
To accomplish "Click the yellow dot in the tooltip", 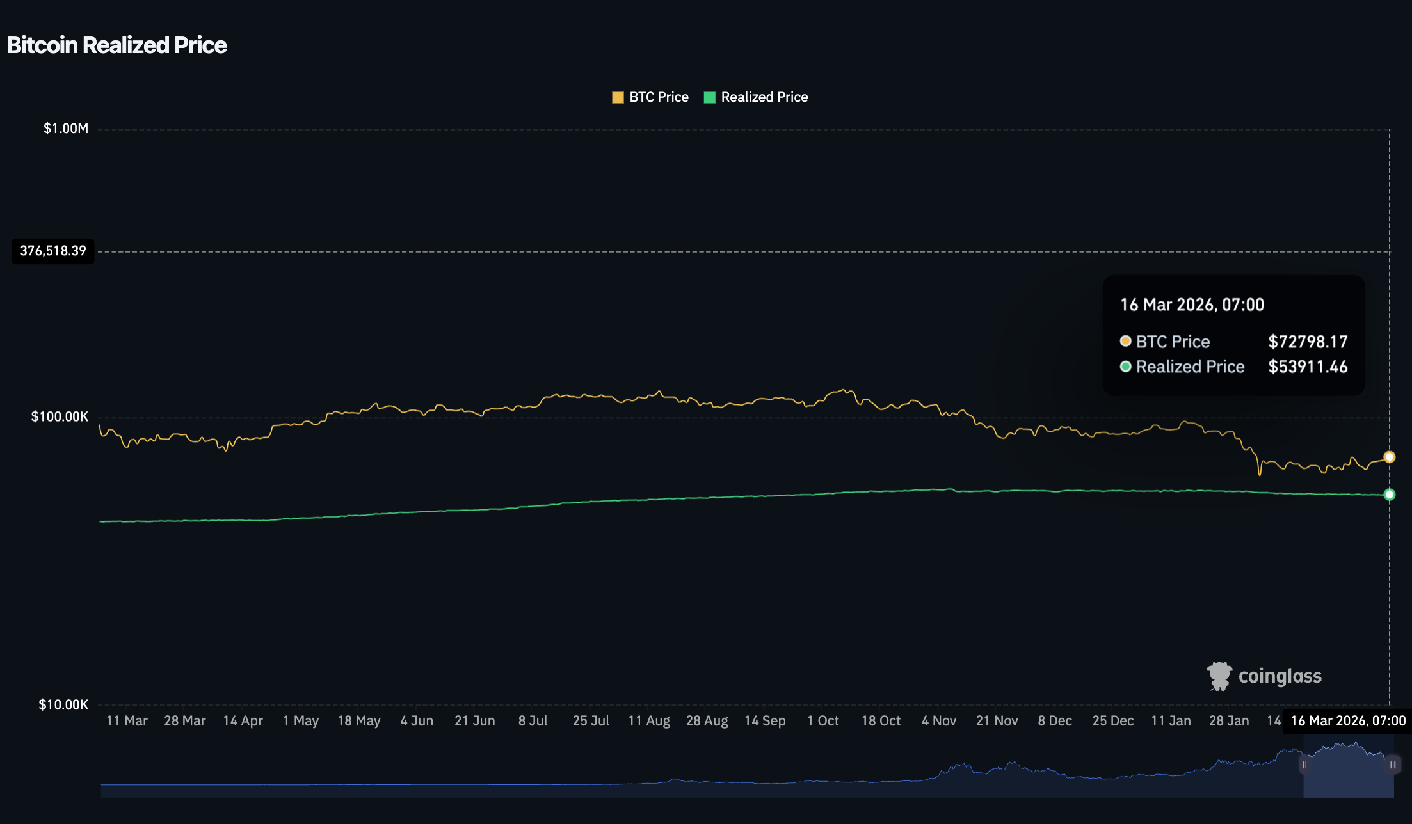I will point(1125,341).
